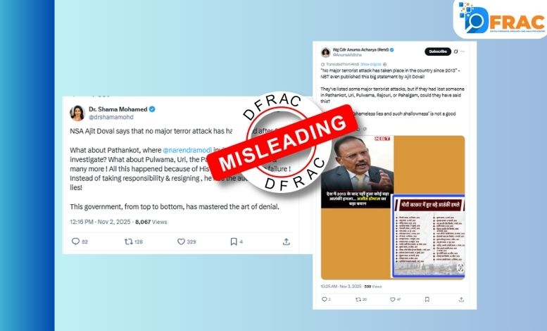This screenshot has height=331, width=547.
Task: Click Subscribe on Anuma Acharya's profile
Action: coord(438,51)
